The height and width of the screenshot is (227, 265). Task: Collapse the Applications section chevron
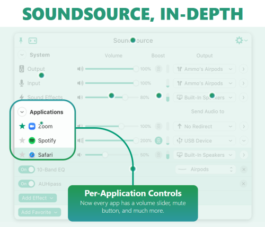pyautogui.click(x=22, y=112)
